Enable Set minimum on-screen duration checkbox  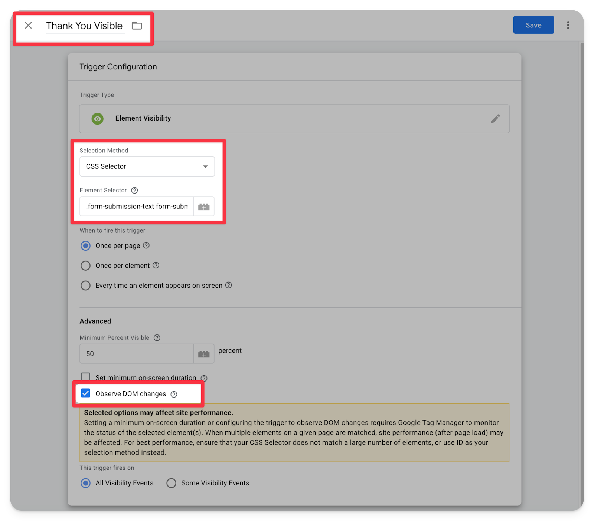pyautogui.click(x=86, y=377)
